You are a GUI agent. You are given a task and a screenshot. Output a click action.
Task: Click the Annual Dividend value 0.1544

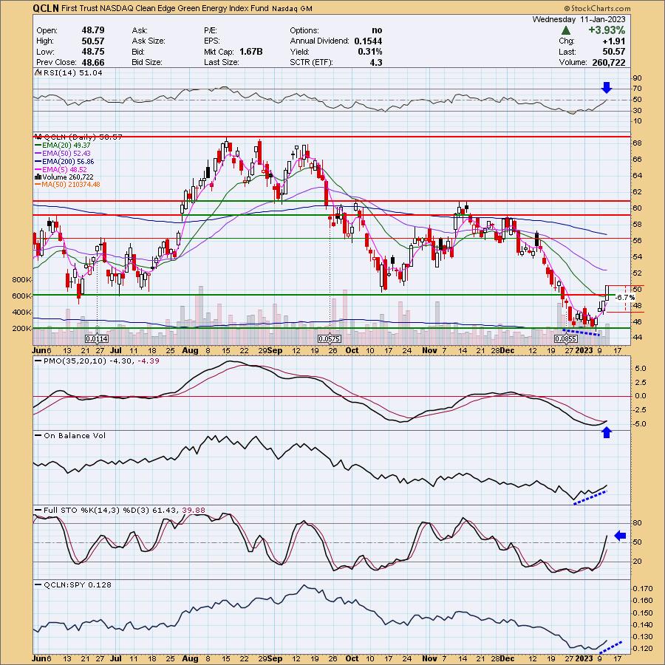368,41
